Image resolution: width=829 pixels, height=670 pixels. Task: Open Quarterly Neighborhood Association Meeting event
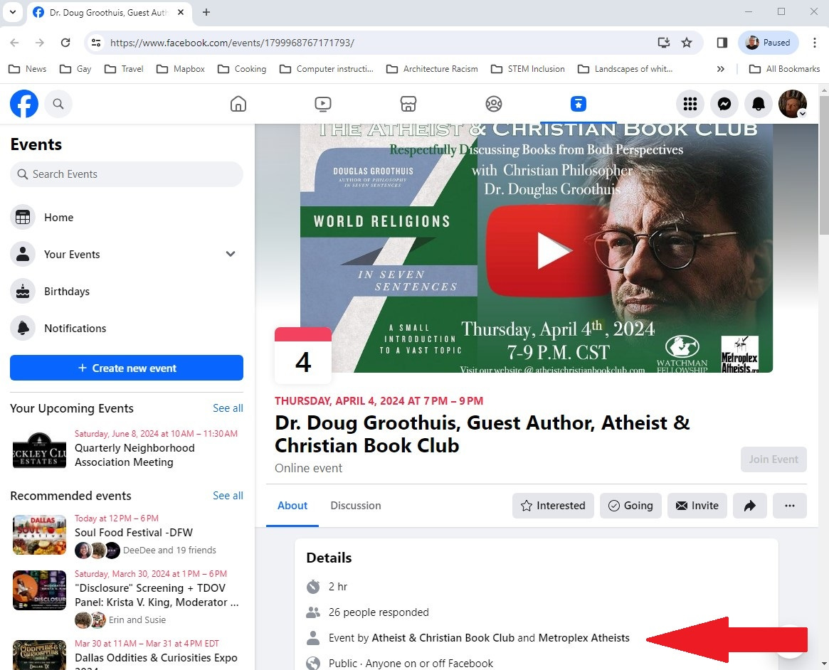coord(134,455)
